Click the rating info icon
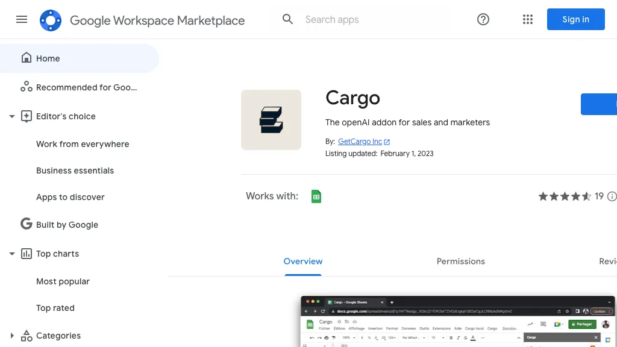Viewport: 617px width, 347px height. pos(612,196)
